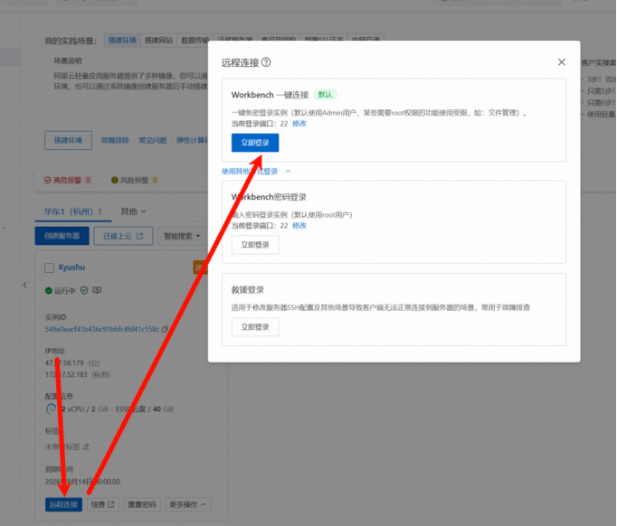
Task: Click the monitor icon beside 运行中
Action: [x=97, y=290]
